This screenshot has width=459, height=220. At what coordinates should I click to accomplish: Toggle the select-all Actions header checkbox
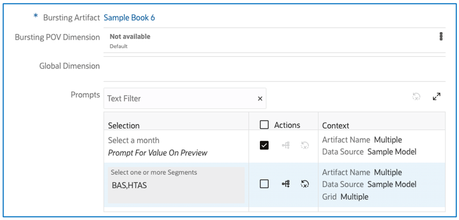[264, 125]
